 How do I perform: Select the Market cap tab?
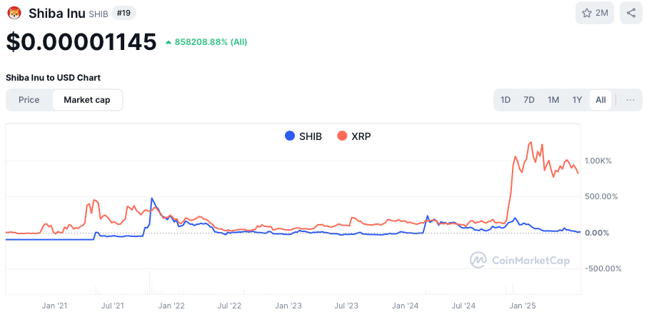[x=87, y=100]
